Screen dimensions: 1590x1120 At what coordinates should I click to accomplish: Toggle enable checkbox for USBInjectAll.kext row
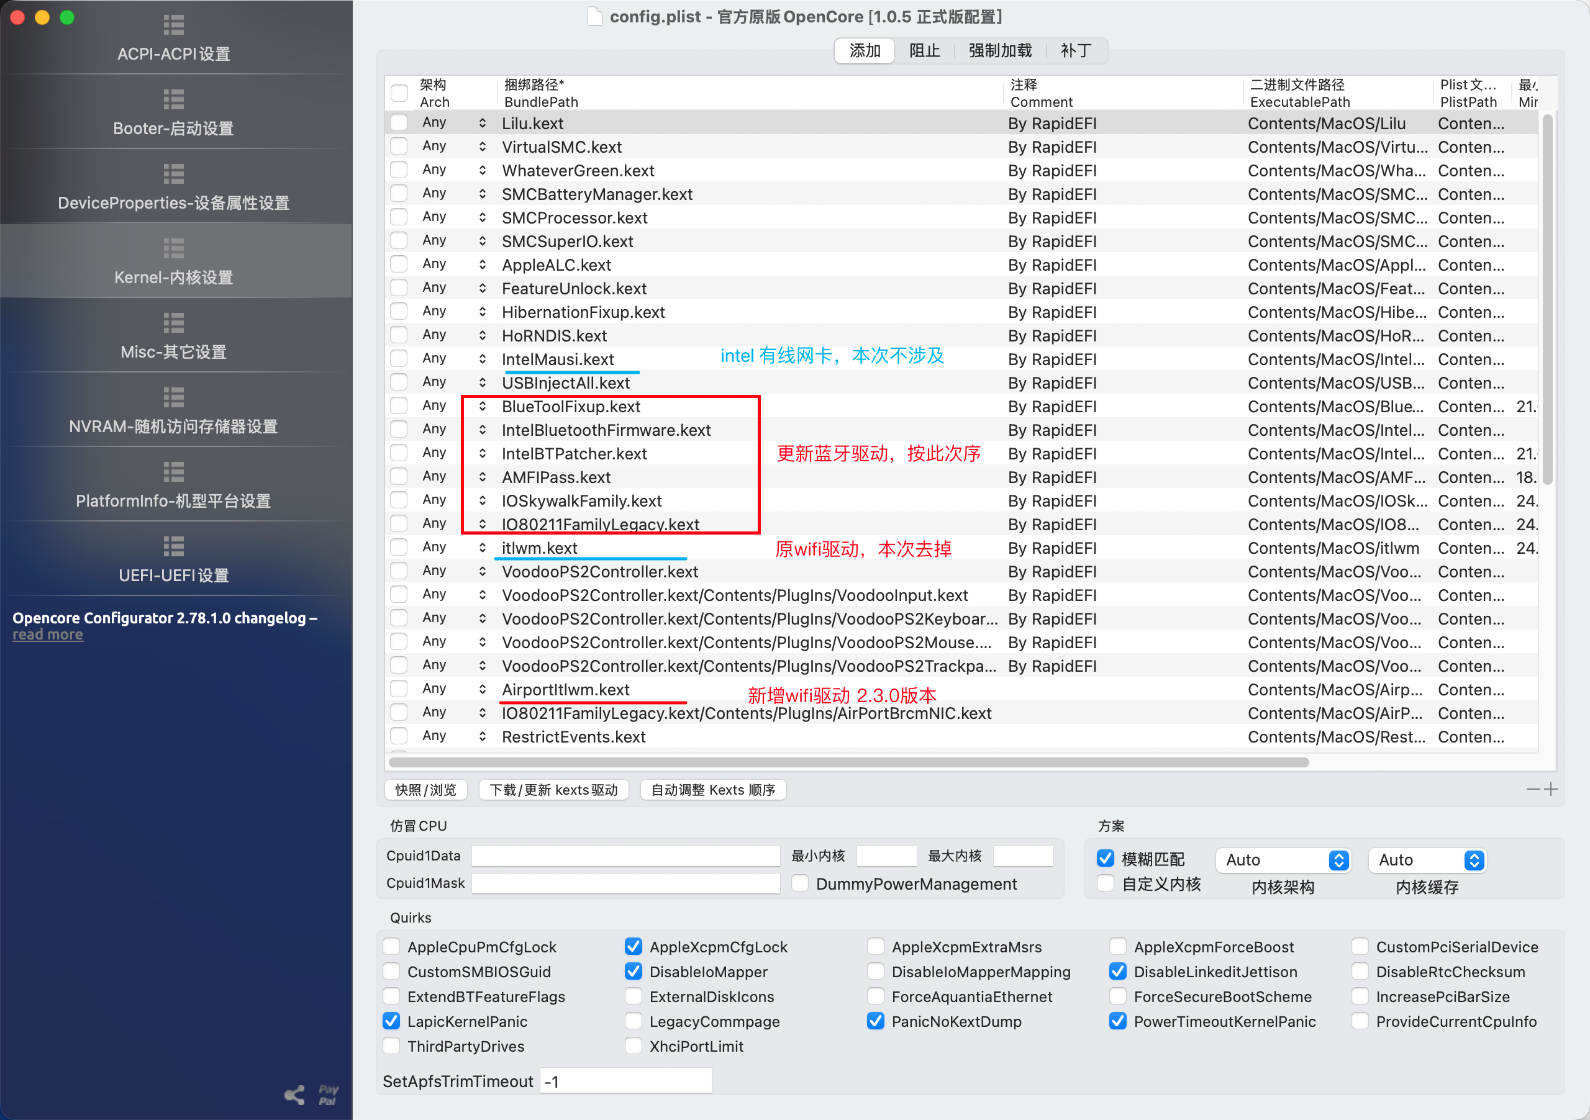(x=398, y=383)
